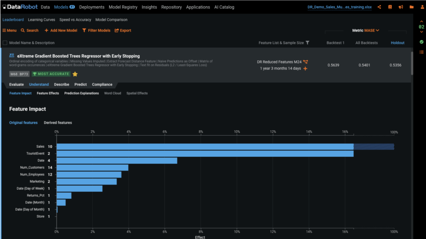Open the Spatial Effects sub-tab
426x239 pixels.
click(137, 93)
